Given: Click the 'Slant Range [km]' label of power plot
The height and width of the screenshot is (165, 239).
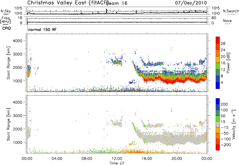Looking at the screenshot, I should tap(8, 63).
